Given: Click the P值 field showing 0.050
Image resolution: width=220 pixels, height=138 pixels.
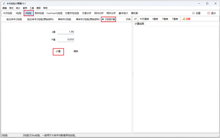Looking at the screenshot, I should click(66, 39).
